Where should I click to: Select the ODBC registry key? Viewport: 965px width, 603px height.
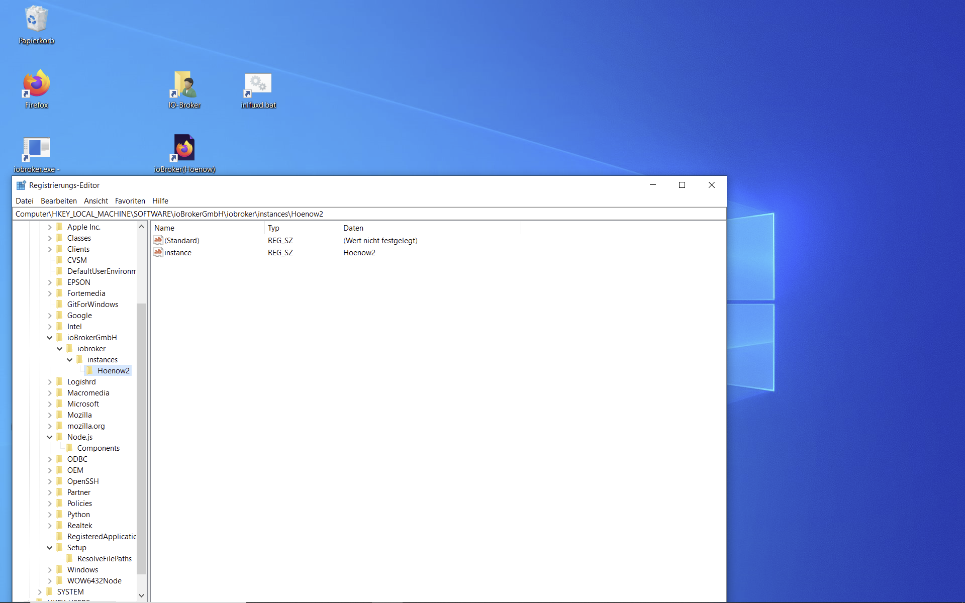click(x=77, y=459)
